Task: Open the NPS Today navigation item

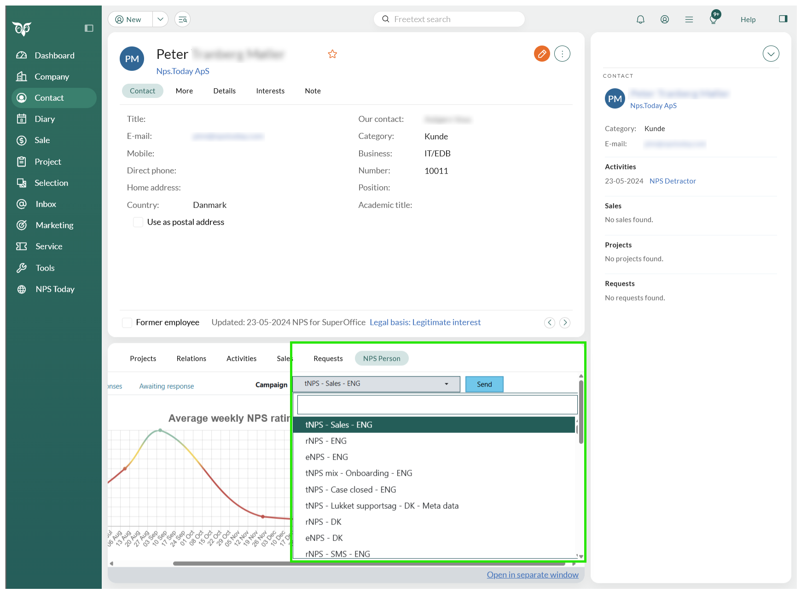Action: tap(55, 289)
